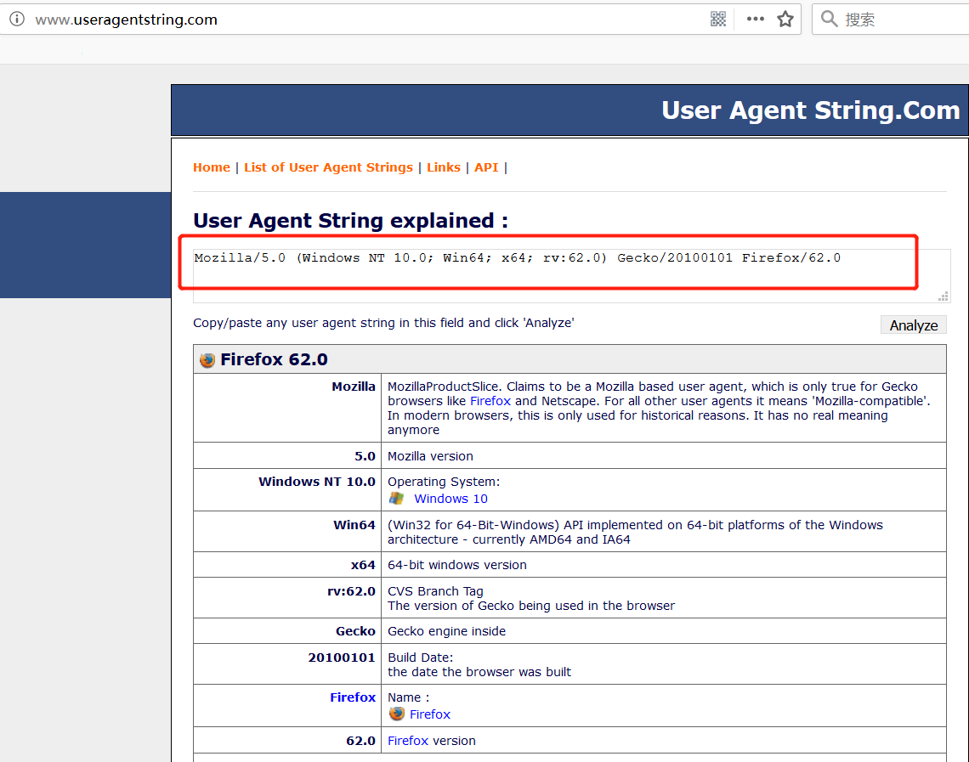Follow the Firefox link in 'Firefox version' row
The width and height of the screenshot is (969, 762).
coord(408,741)
